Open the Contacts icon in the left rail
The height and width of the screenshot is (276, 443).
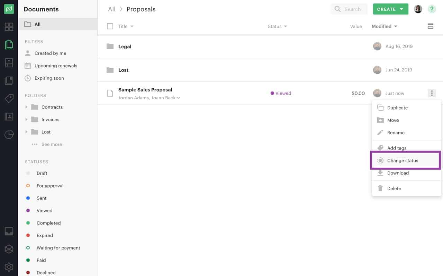(x=9, y=117)
